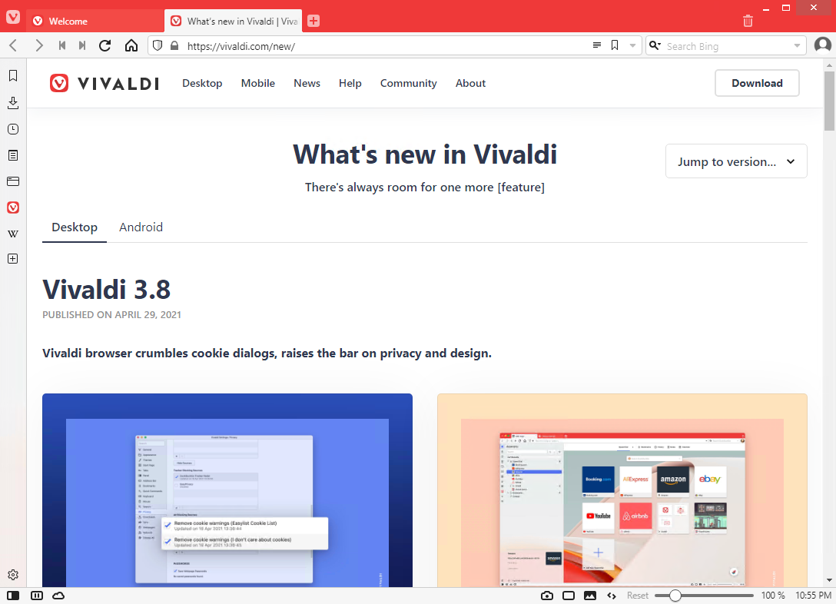836x604 pixels.
Task: Select the Desktop release notes tab
Action: click(x=75, y=227)
